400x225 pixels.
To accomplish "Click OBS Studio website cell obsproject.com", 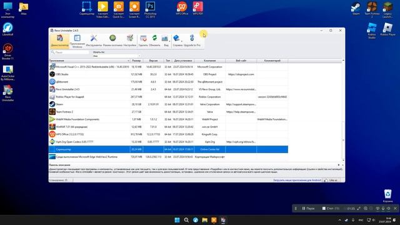I will coord(241,74).
